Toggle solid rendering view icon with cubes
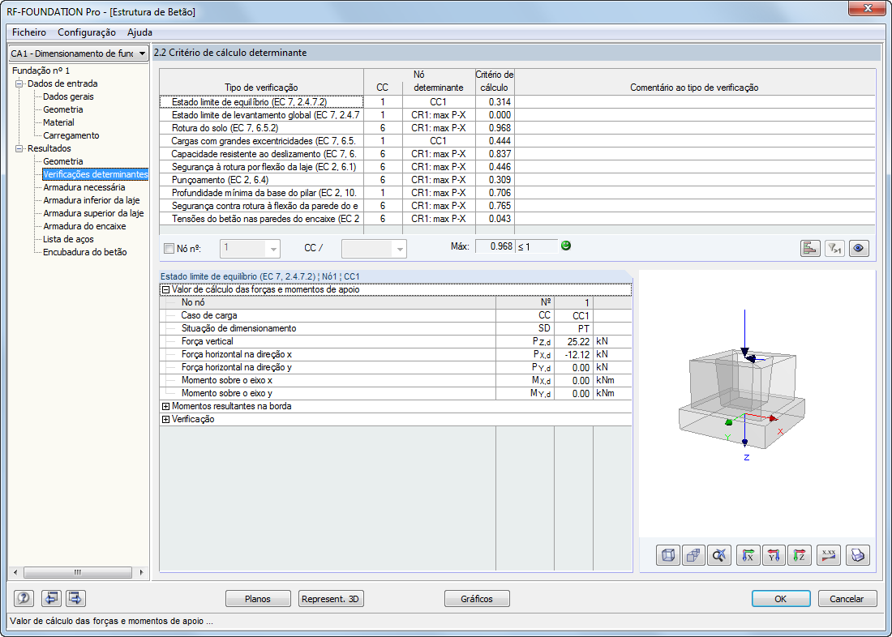 [x=693, y=555]
